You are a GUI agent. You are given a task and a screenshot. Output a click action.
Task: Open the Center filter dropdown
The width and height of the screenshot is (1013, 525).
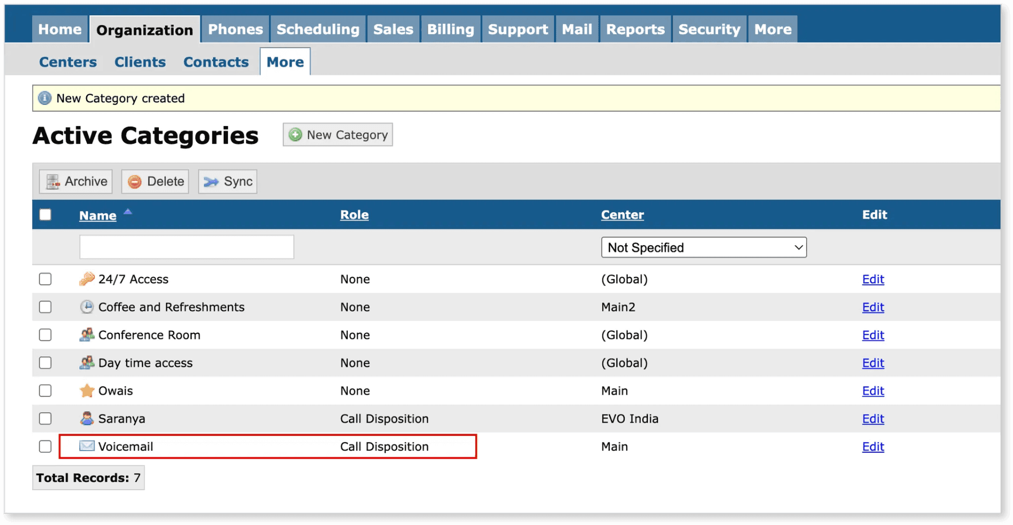pyautogui.click(x=704, y=247)
